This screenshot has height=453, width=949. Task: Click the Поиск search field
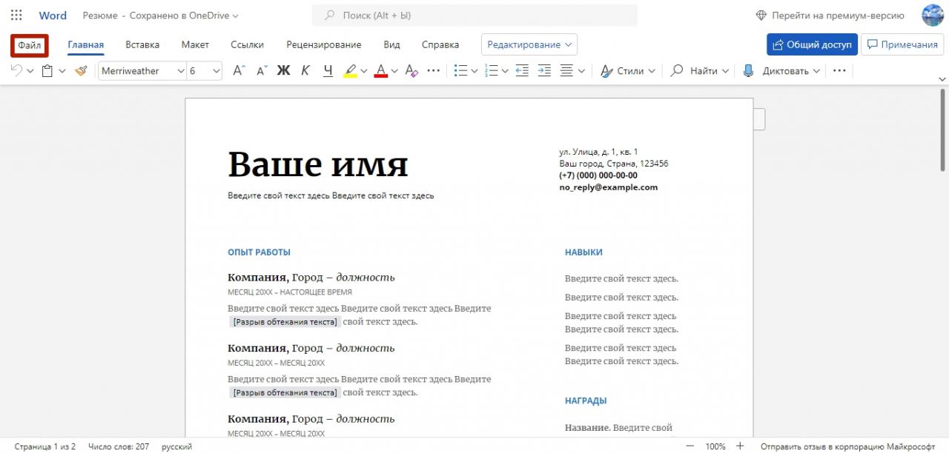click(474, 16)
